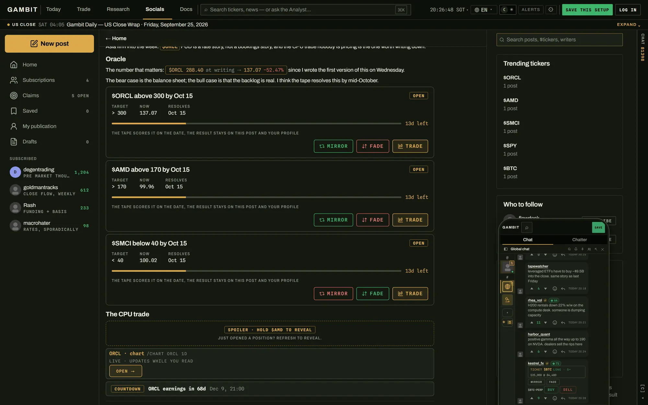
Task: Open Subscriptions in the left sidebar
Action: [x=49, y=80]
